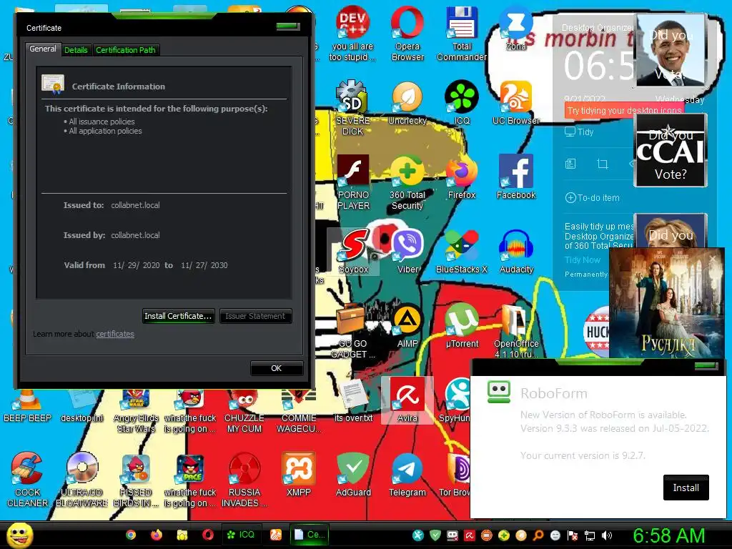
Task: Click the Tidy Now link
Action: pos(582,259)
